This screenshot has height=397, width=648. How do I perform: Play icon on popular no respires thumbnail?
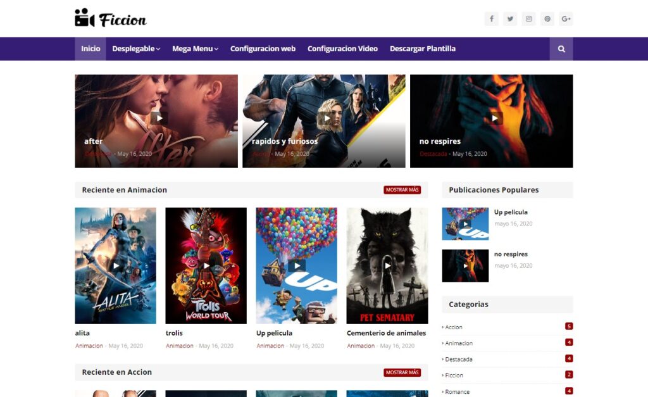click(465, 266)
